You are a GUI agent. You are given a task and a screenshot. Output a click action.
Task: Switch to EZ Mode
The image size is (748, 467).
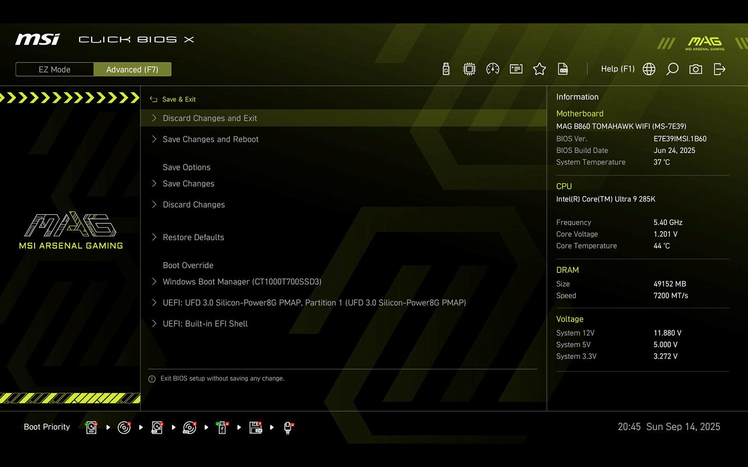tap(55, 69)
